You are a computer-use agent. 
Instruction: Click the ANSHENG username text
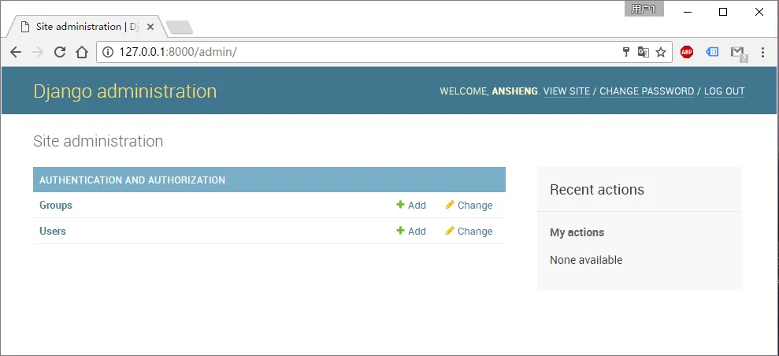click(514, 91)
